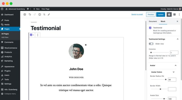Click the testimonial quote paragraph

point(76,88)
